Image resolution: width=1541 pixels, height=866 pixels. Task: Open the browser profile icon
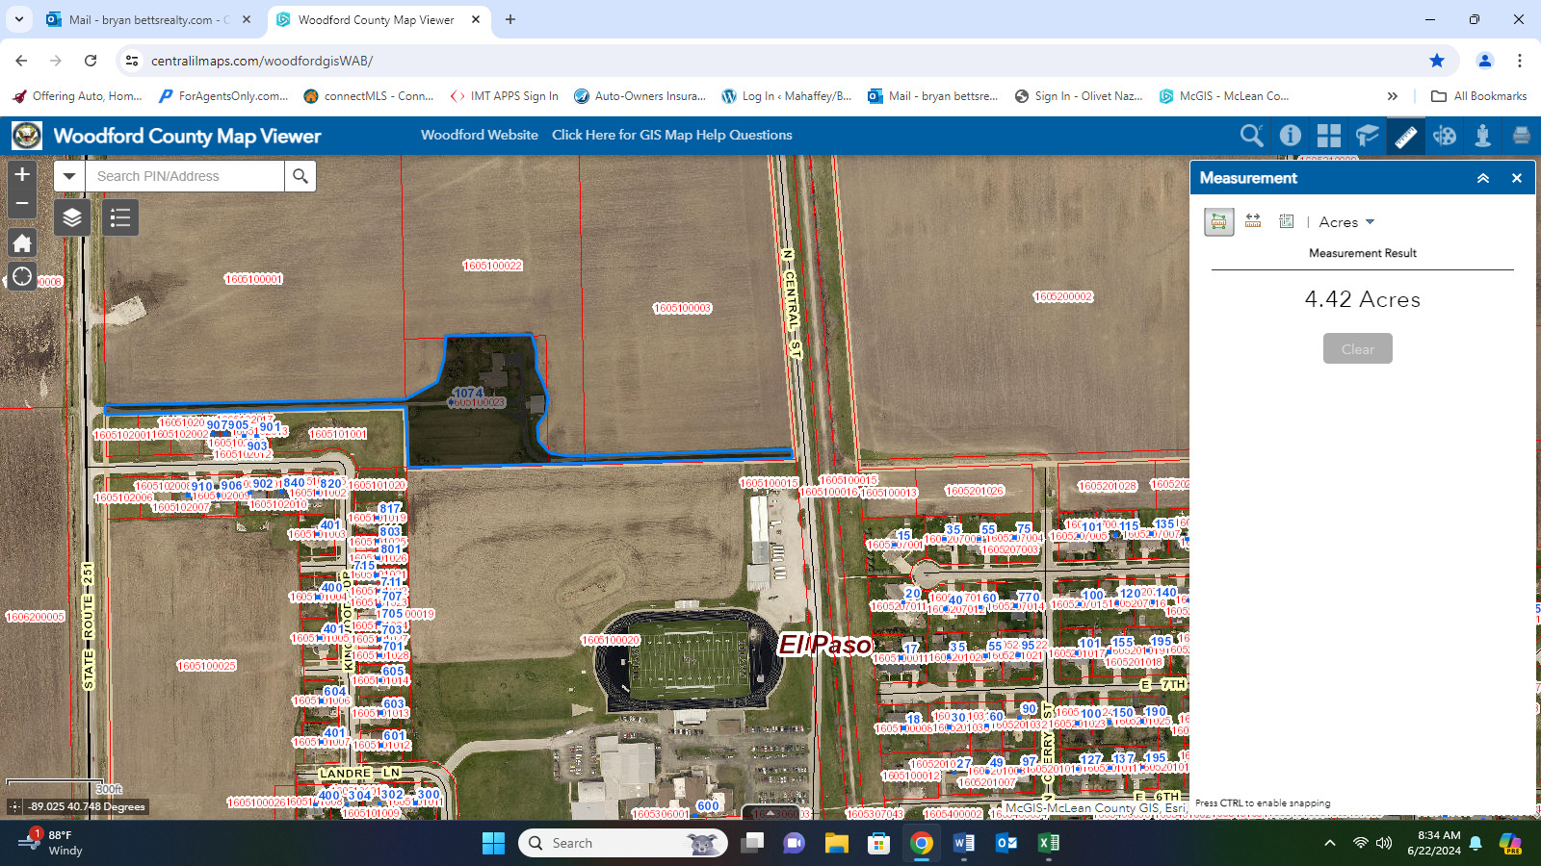click(1485, 61)
